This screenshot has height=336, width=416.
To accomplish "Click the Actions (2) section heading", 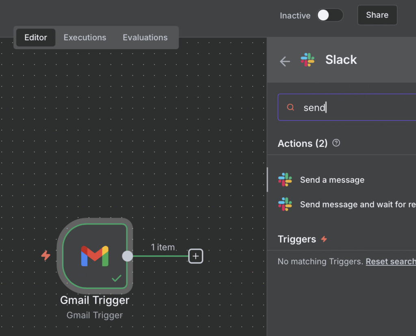I will (302, 144).
